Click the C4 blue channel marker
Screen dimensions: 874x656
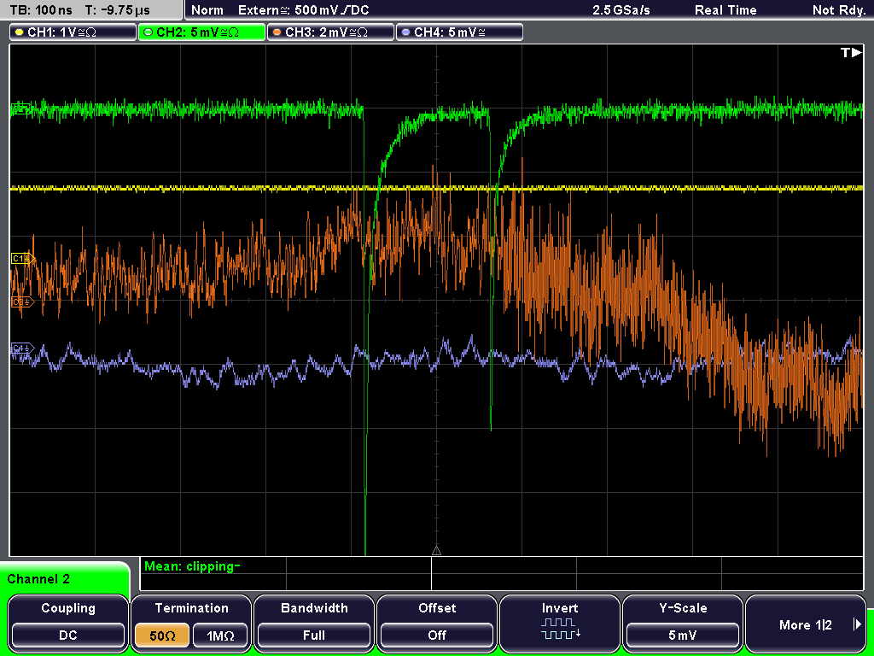click(x=23, y=348)
